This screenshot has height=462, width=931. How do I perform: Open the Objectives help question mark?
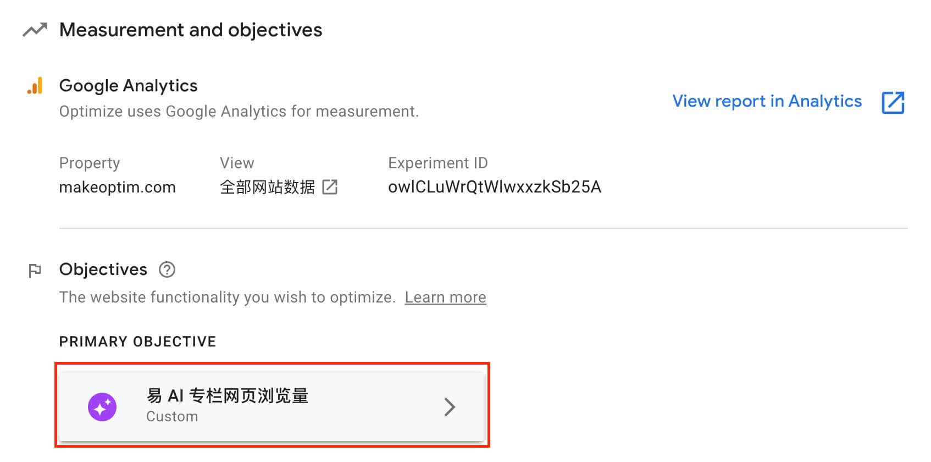(x=167, y=269)
